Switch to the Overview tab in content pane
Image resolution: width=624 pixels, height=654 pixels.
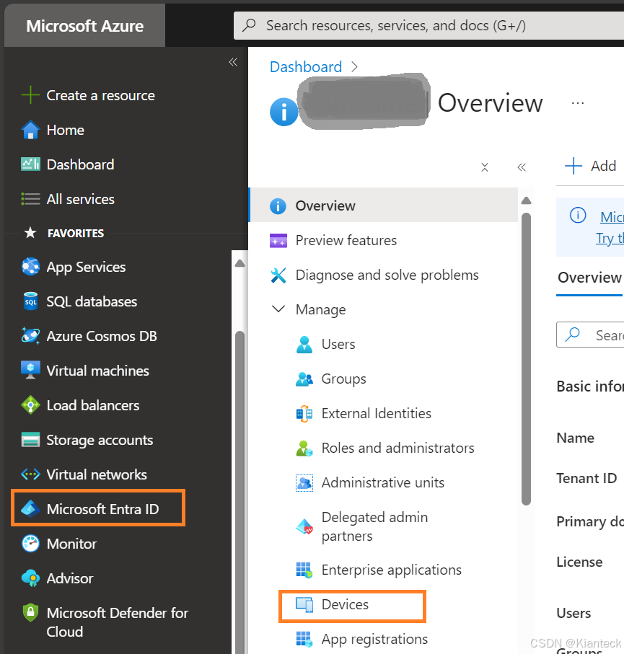(x=589, y=278)
